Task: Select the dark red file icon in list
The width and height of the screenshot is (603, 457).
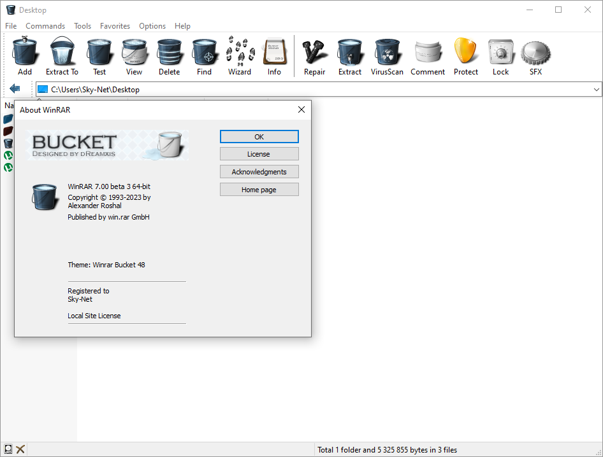Action: tap(8, 131)
